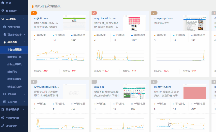
Task: Click 新云下载 site thumbnail
Action: [x=135, y=92]
